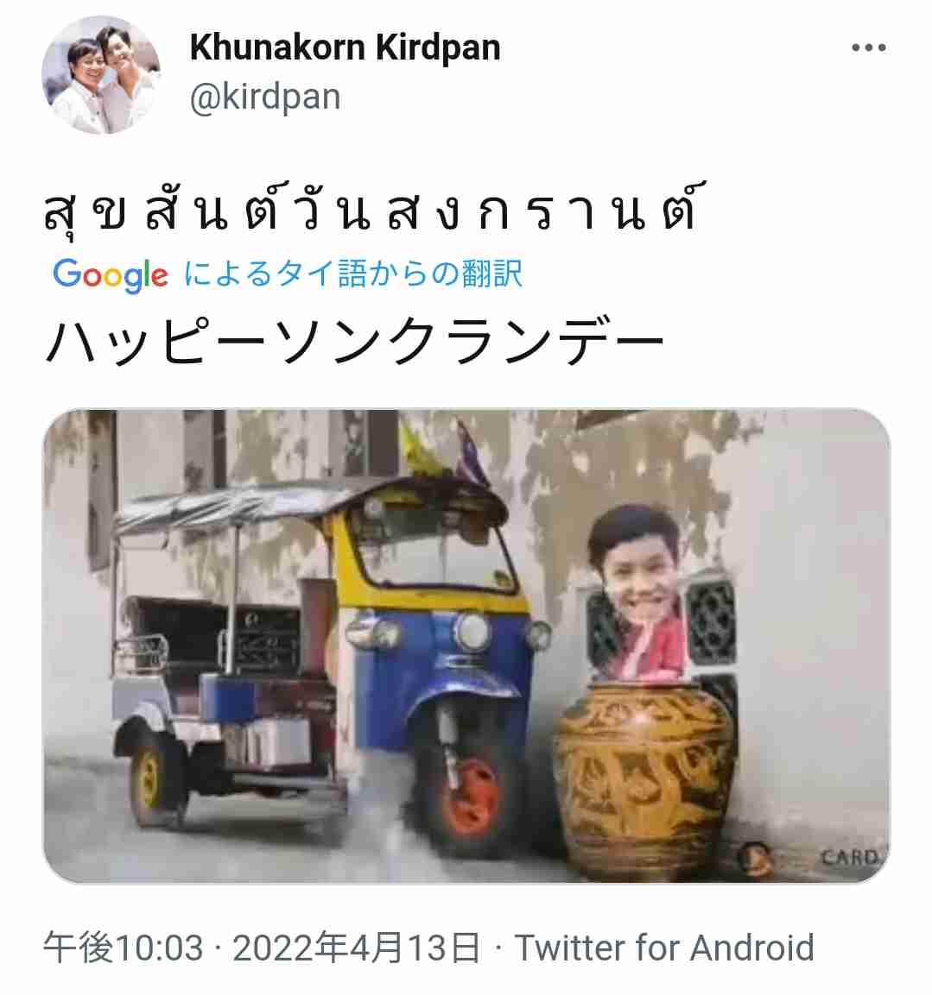Click the golden dragon jar in the image
Viewport: 932px width, 995px height.
coord(645,778)
